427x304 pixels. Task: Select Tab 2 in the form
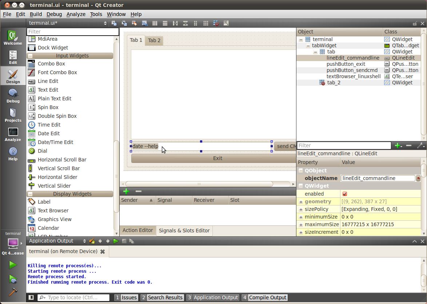[154, 41]
